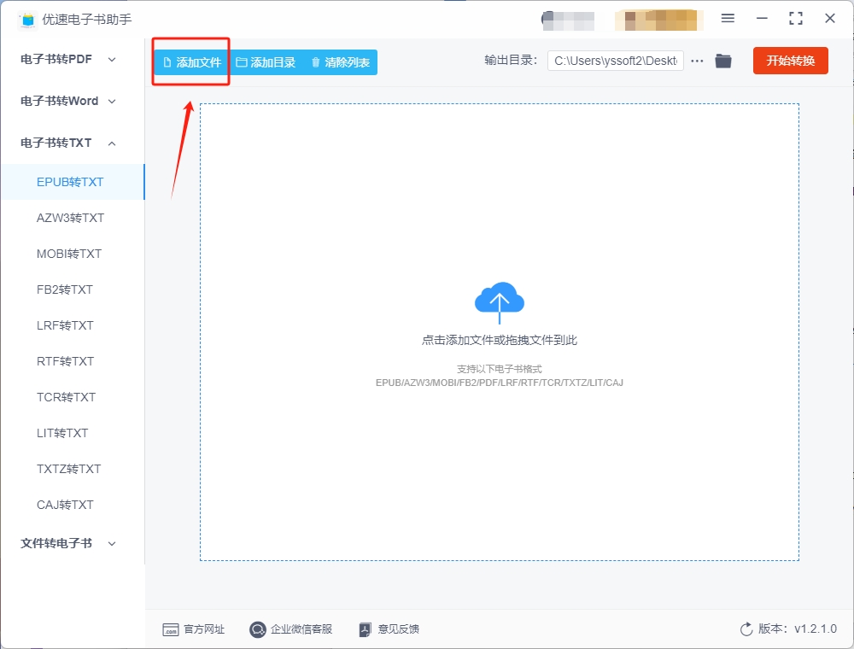Open 官方网址 official website link

click(x=204, y=629)
